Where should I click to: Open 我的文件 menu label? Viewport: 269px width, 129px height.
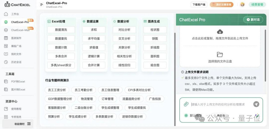click(16, 54)
